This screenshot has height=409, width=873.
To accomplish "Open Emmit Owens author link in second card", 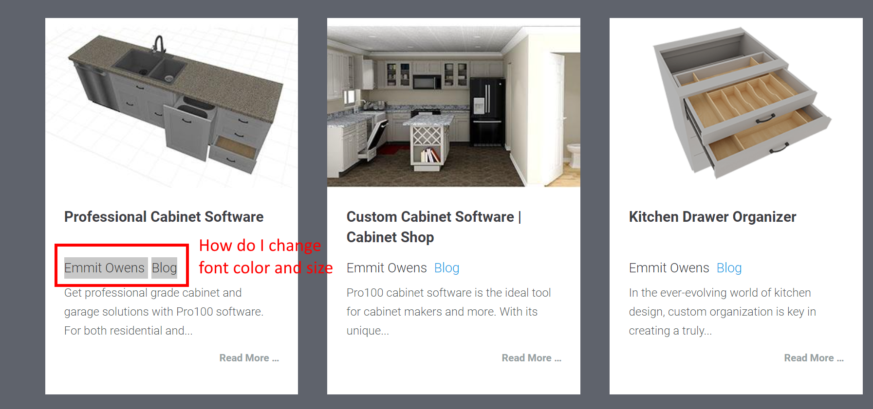I will pyautogui.click(x=387, y=268).
